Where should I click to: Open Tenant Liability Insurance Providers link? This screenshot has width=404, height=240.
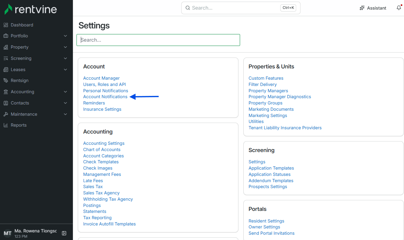[x=285, y=128]
